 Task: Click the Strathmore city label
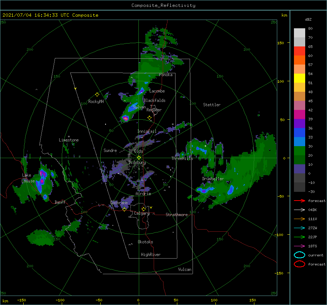coord(177,215)
